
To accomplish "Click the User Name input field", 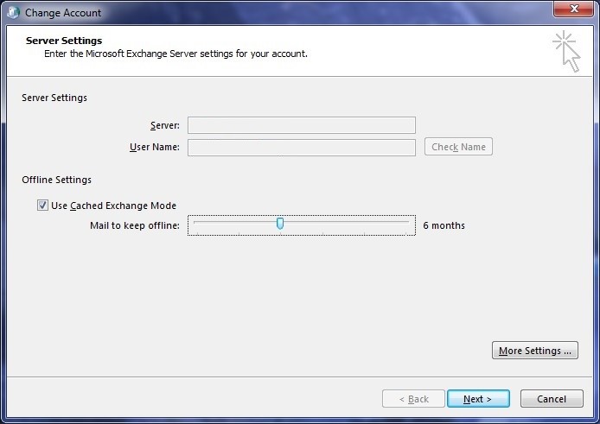I will (302, 147).
